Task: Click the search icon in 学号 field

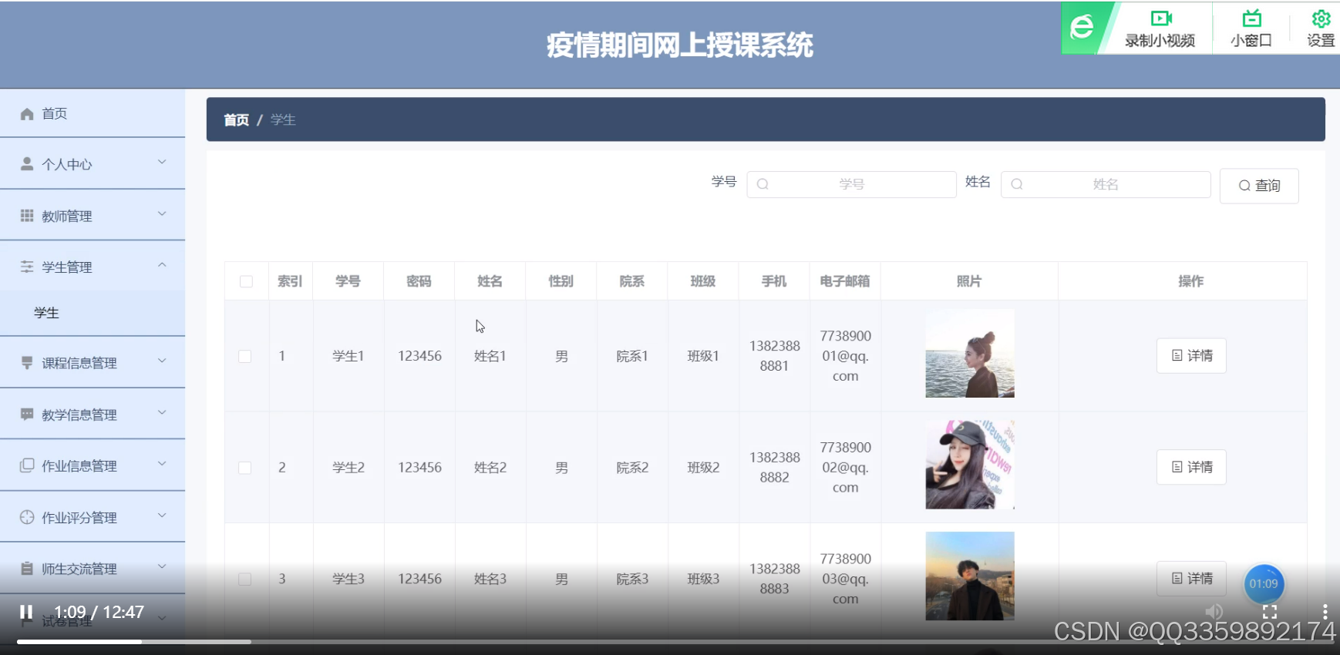Action: point(763,184)
